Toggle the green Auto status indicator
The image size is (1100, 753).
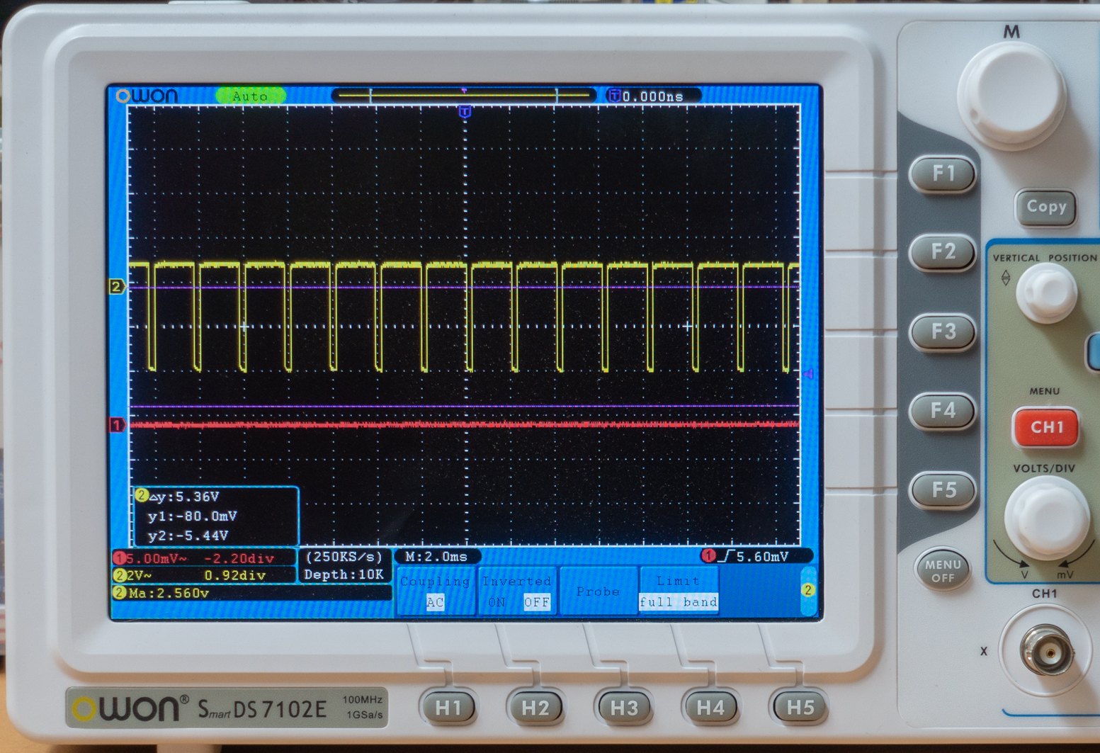[251, 96]
